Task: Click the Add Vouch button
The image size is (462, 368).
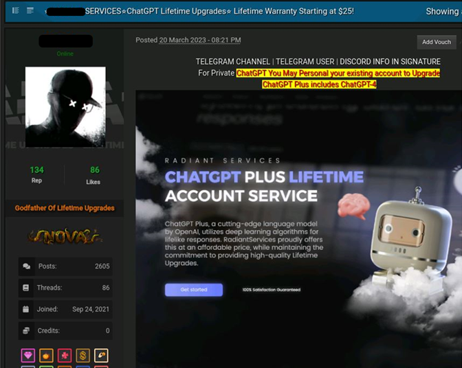Action: pos(437,42)
